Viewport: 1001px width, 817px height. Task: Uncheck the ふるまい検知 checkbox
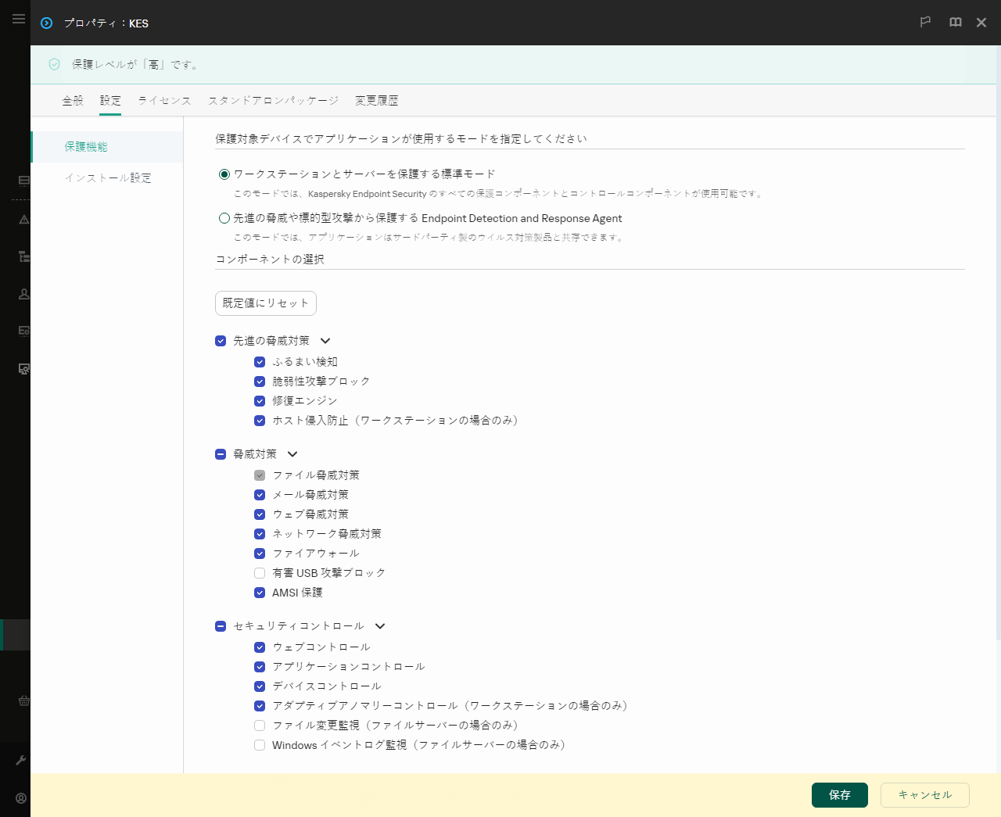[260, 362]
